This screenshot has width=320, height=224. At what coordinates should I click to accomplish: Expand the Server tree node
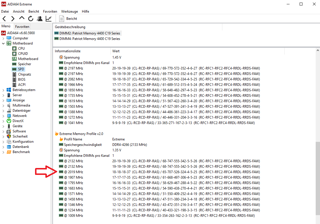(3, 95)
